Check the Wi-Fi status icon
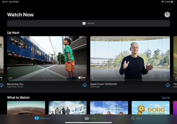This screenshot has height=124, width=177. (x=162, y=2)
